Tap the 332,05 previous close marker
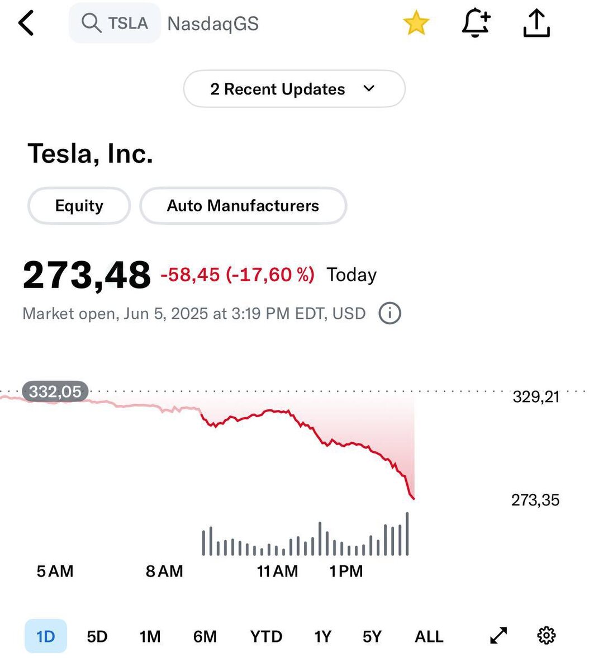This screenshot has width=589, height=671. point(55,391)
